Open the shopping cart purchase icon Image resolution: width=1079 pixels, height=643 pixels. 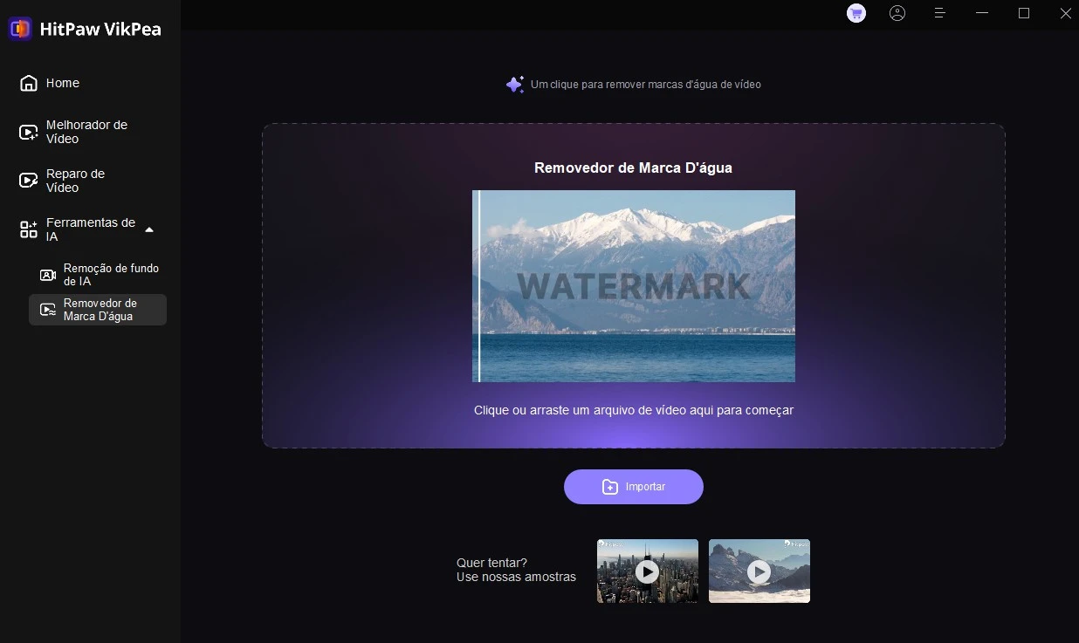856,13
